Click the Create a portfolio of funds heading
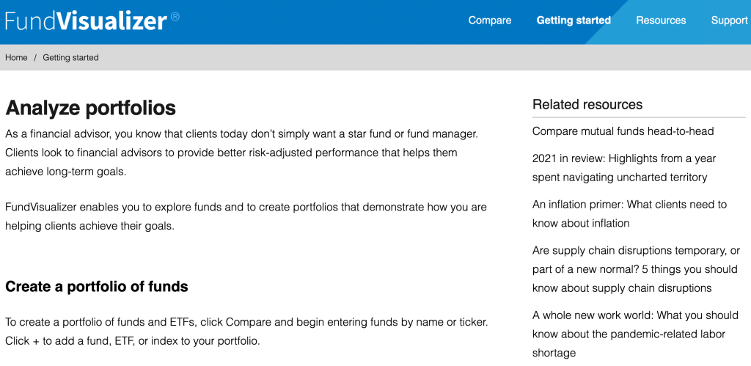Viewport: 751px width, 366px height. click(x=97, y=287)
